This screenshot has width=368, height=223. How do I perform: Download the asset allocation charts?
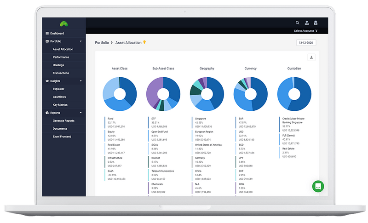coord(311,57)
